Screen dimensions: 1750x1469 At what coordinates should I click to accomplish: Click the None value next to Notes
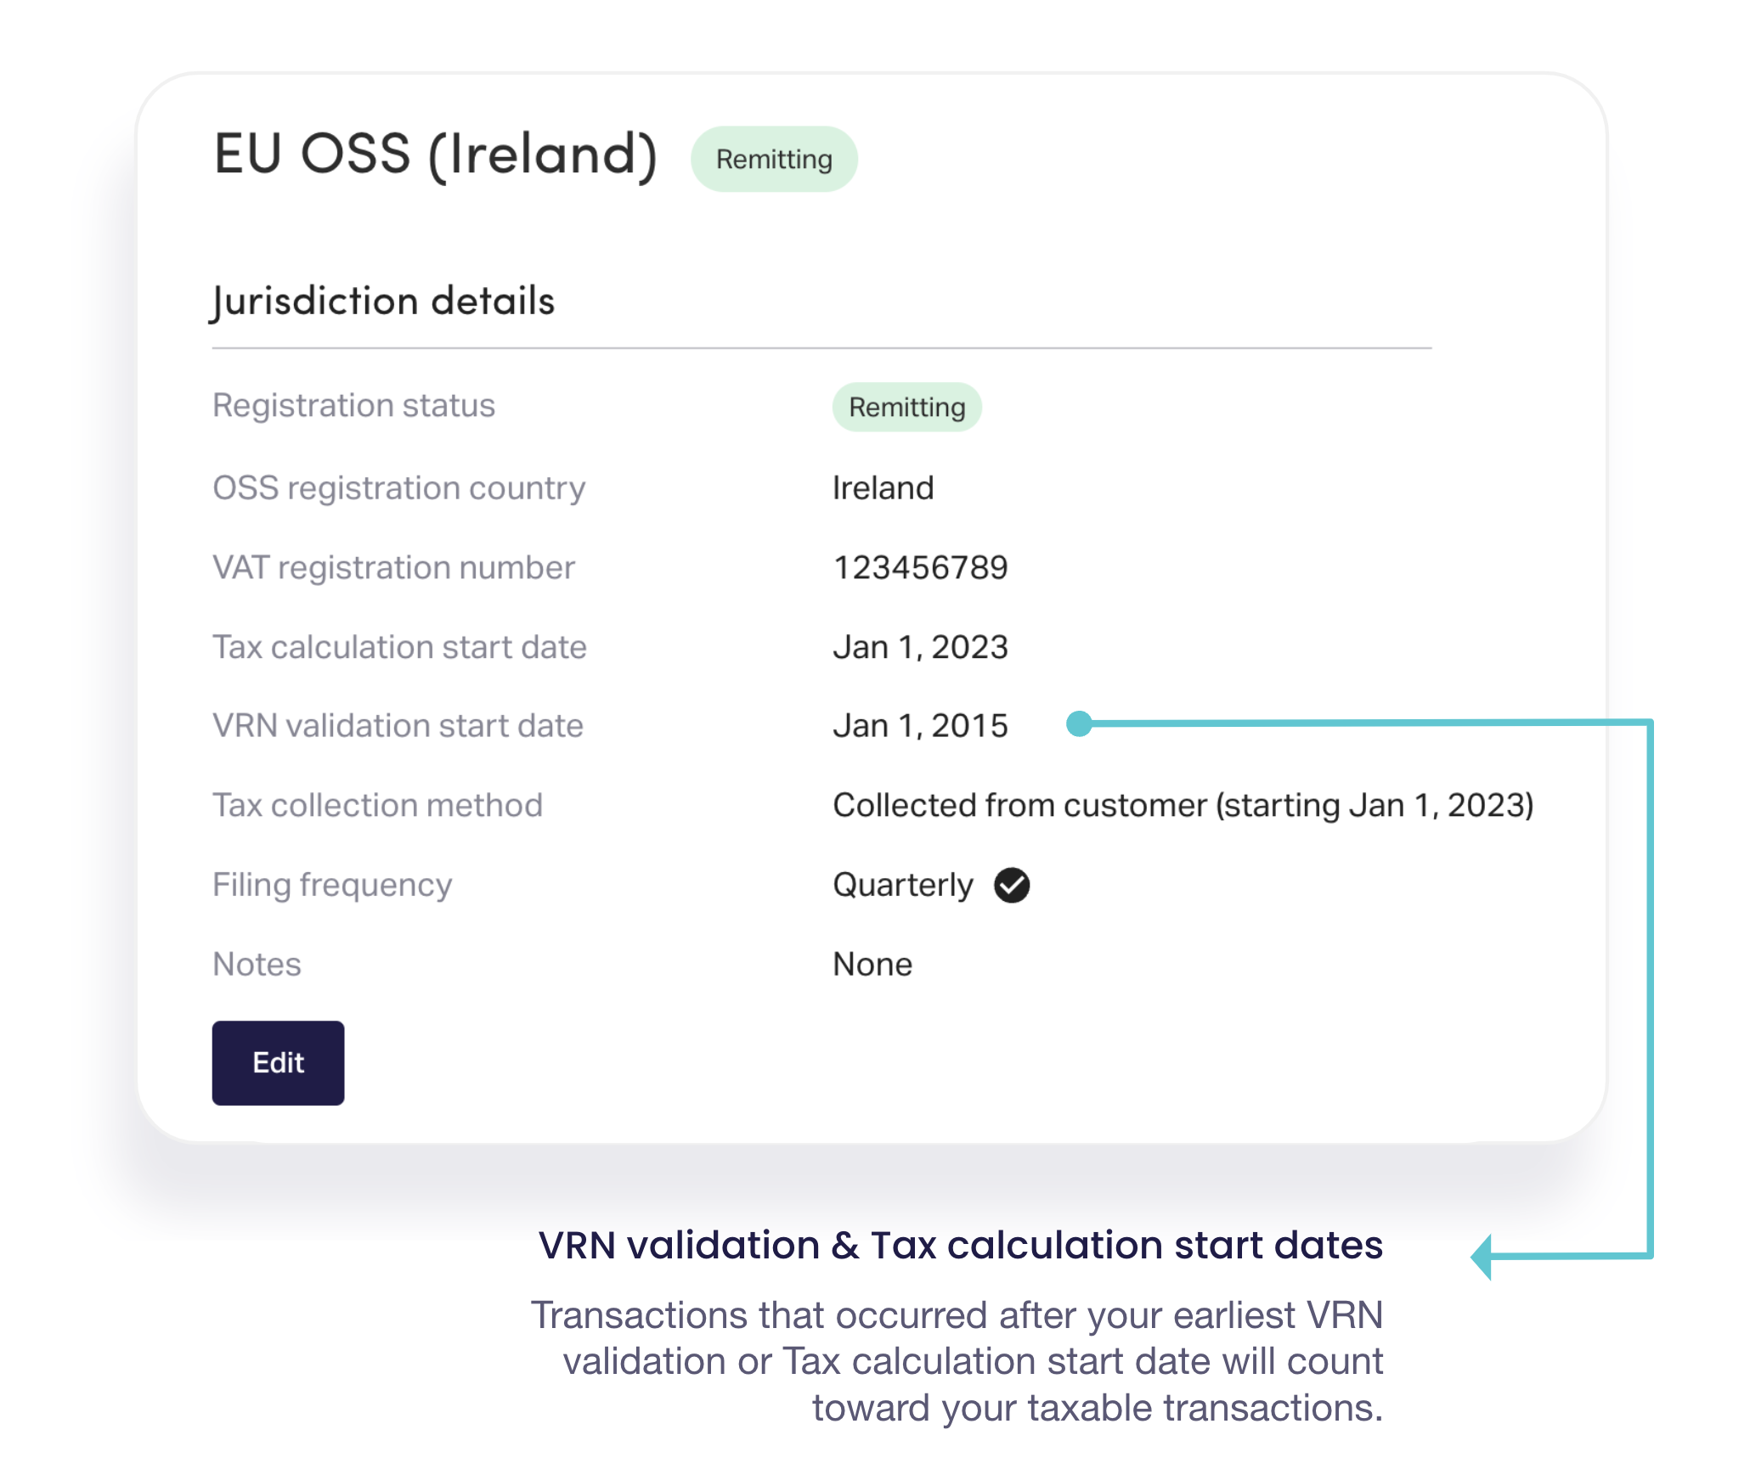872,965
